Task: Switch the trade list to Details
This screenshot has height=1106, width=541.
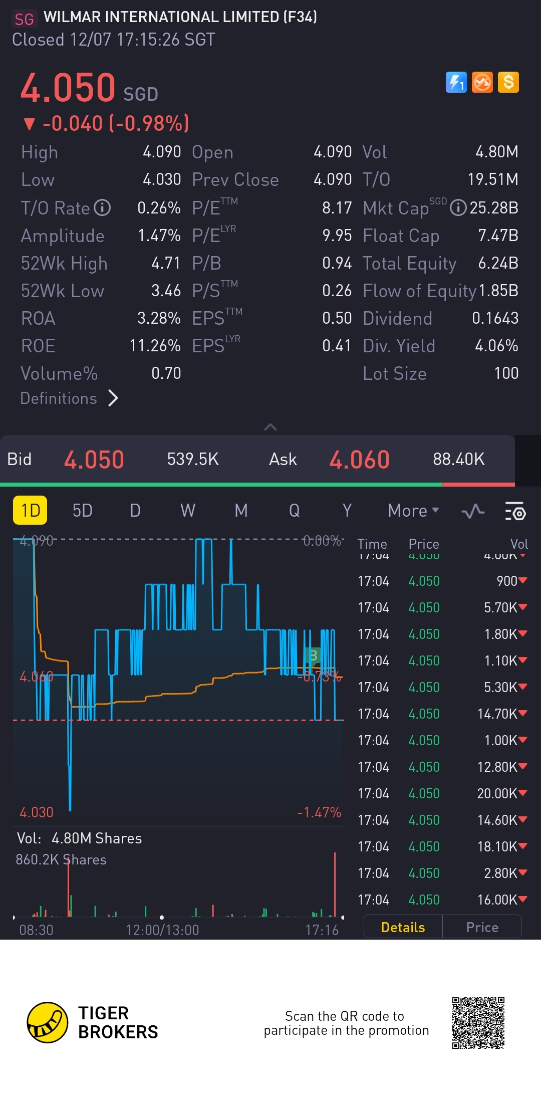Action: click(x=403, y=927)
